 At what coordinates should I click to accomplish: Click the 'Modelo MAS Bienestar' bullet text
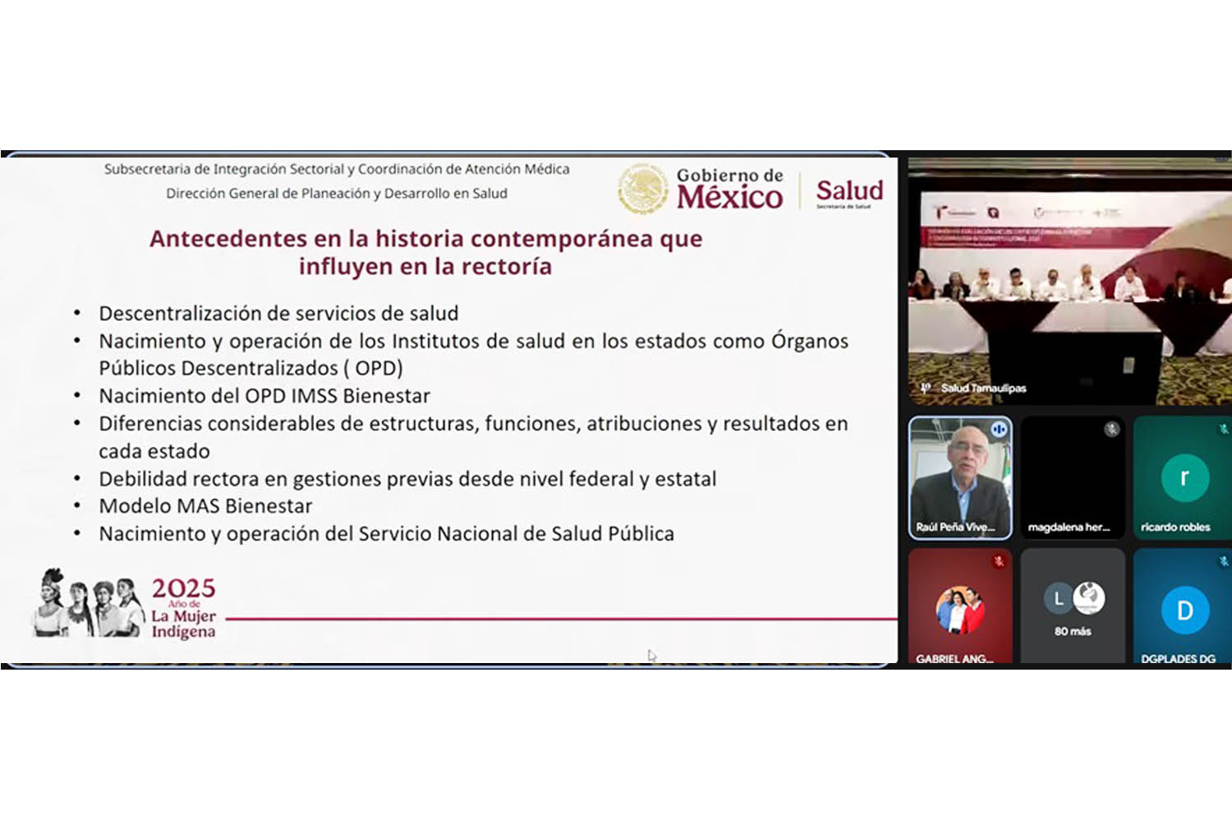(x=205, y=506)
